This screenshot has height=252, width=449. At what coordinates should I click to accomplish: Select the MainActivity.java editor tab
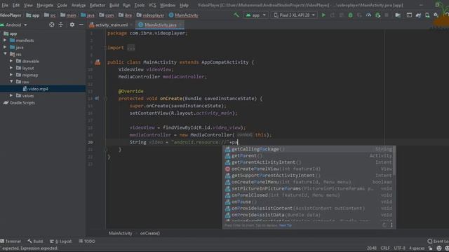(161, 25)
